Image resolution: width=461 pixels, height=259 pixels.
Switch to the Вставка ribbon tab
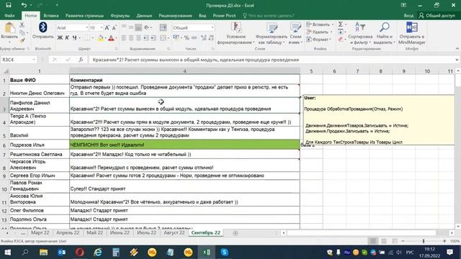pos(51,16)
